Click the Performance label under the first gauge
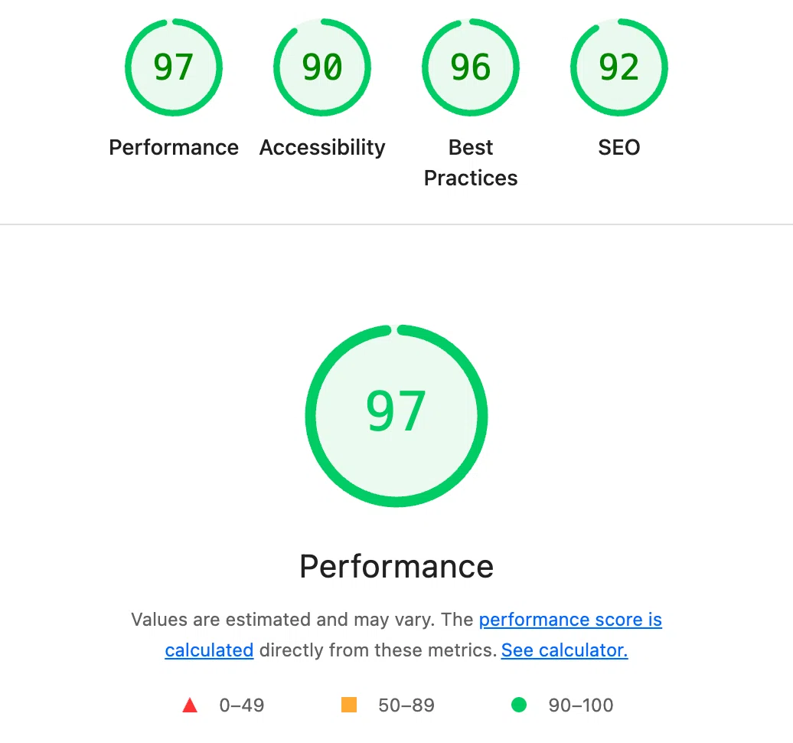 coord(173,147)
